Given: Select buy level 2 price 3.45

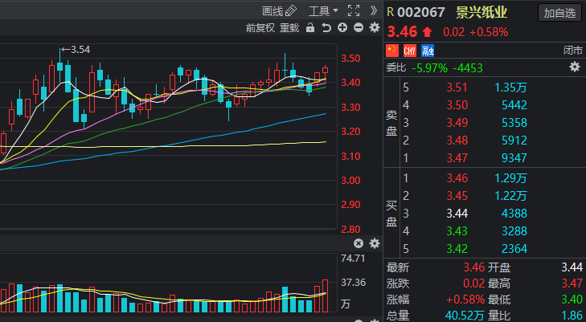Looking at the screenshot, I should click(457, 195).
